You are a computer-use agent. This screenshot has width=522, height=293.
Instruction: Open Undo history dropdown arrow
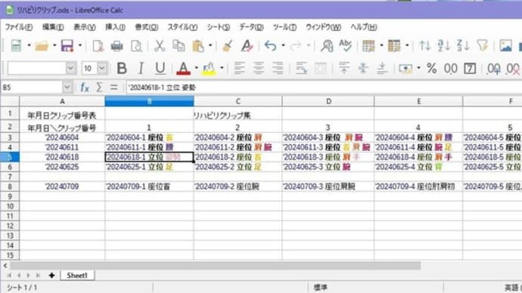[x=283, y=45]
